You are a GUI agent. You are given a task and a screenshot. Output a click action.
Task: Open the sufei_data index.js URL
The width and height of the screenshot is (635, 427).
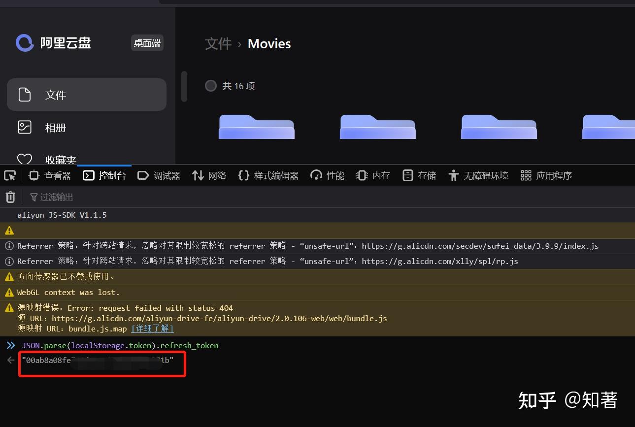click(x=480, y=246)
